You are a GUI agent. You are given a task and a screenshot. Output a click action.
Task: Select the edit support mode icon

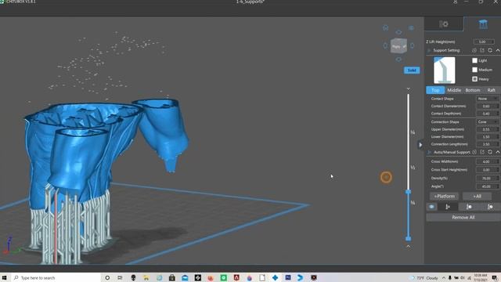469,207
